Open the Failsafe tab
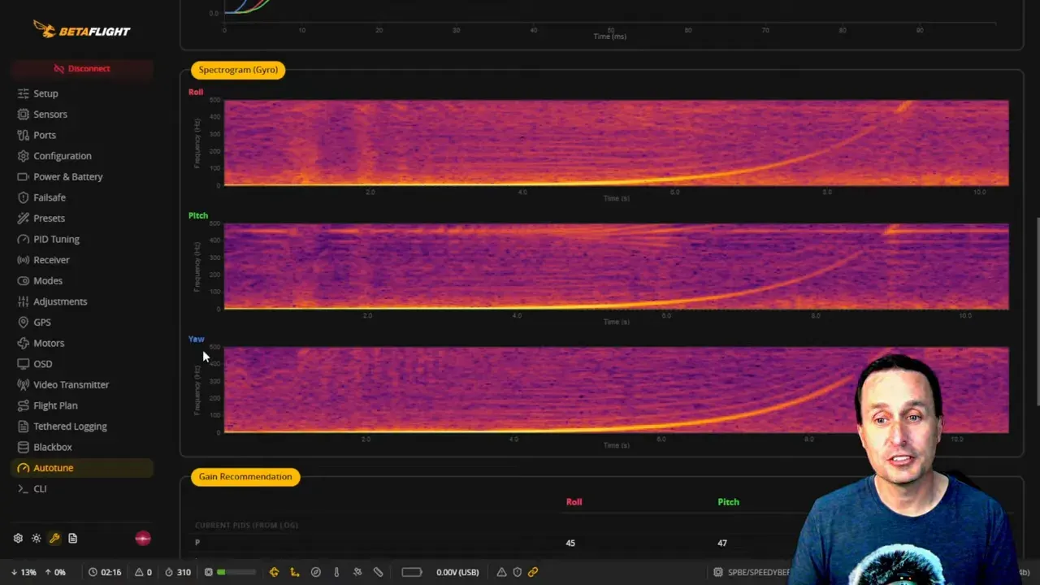This screenshot has width=1040, height=585. 81,197
